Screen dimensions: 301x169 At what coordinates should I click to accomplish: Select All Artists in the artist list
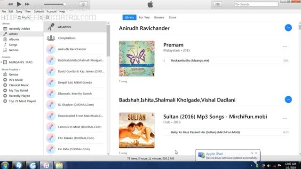coord(75,27)
